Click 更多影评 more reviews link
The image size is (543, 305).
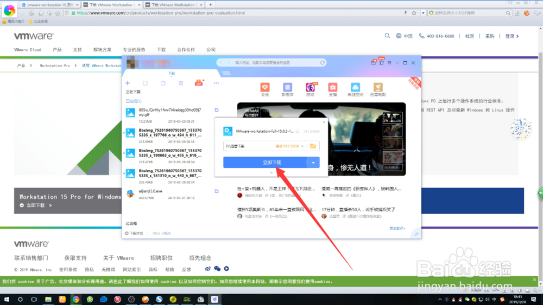(397, 228)
